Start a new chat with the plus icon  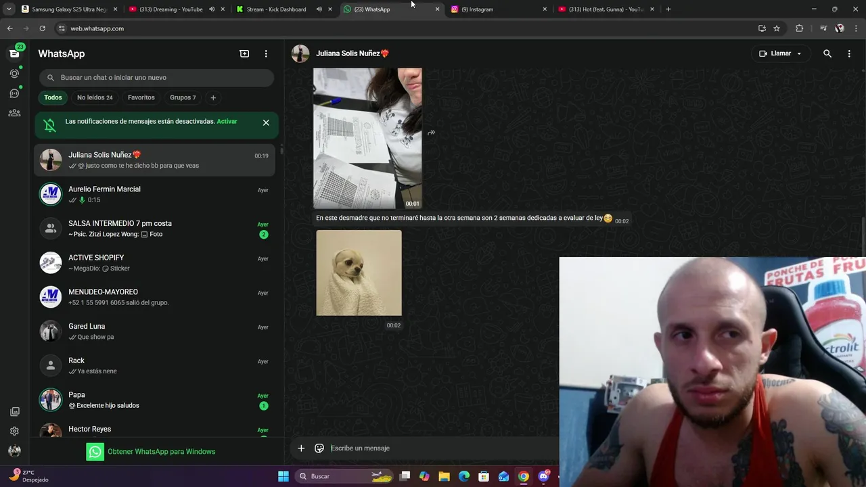244,53
